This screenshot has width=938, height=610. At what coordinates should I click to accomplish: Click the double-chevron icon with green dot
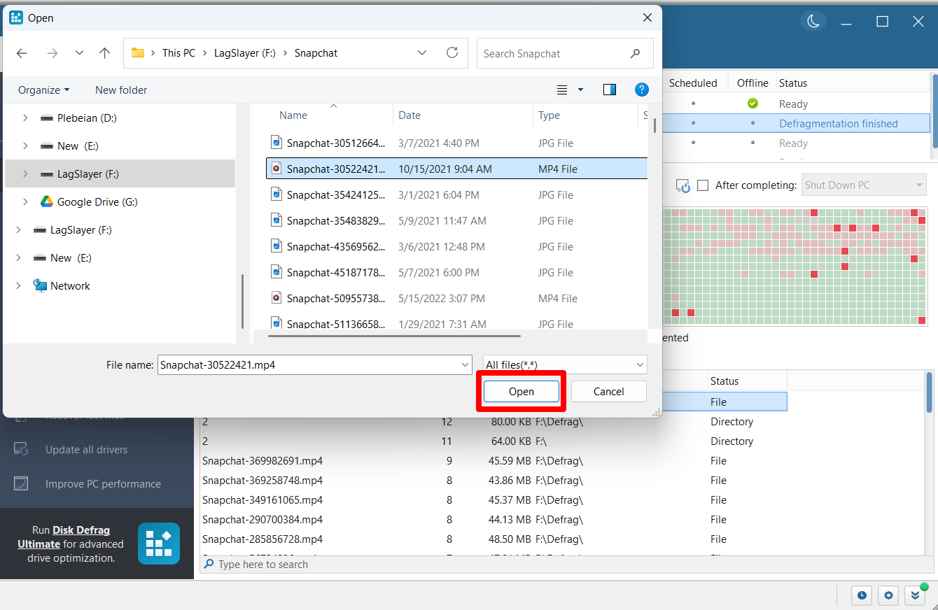tap(915, 595)
